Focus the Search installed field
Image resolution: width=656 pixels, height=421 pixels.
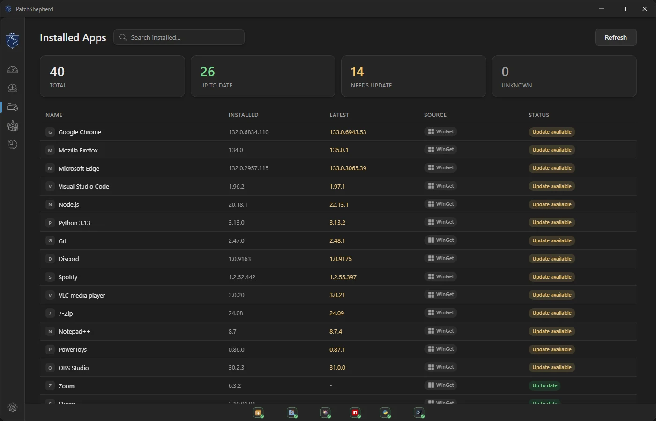pos(179,37)
